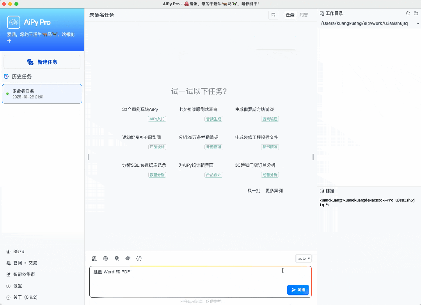Open 智能体集市 in the sidebar
This screenshot has height=305, width=421.
point(24,275)
